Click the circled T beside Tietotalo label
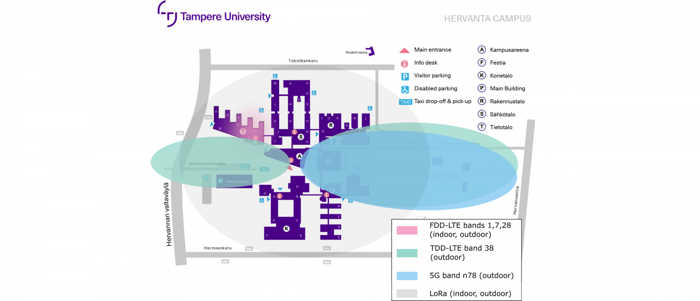Screen dimensions: 700x301 [482, 127]
